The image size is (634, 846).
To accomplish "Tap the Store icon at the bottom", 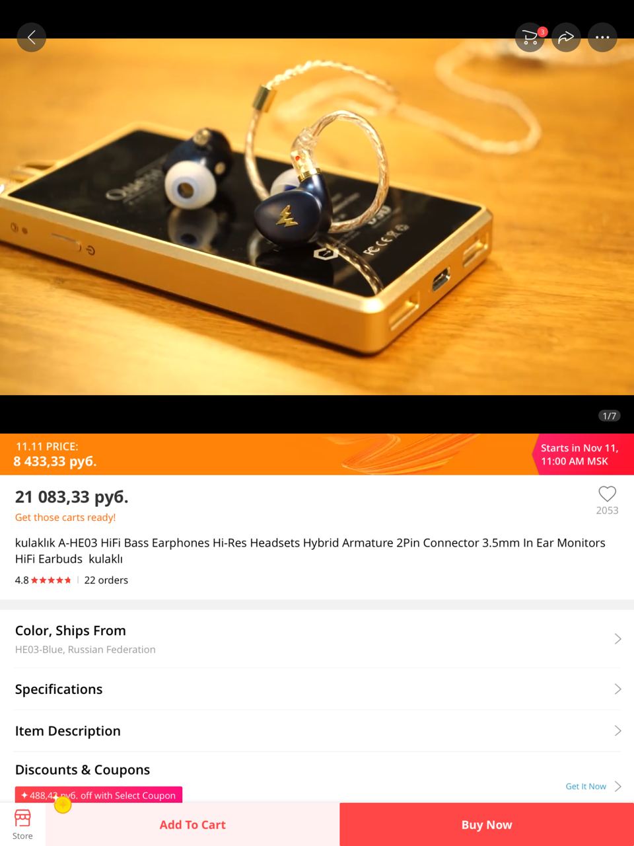I will [22, 824].
